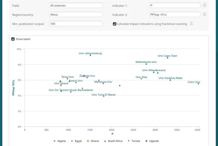Click Univ Johannesburg triangle marker
This screenshot has height=146, width=218.
(90, 55)
